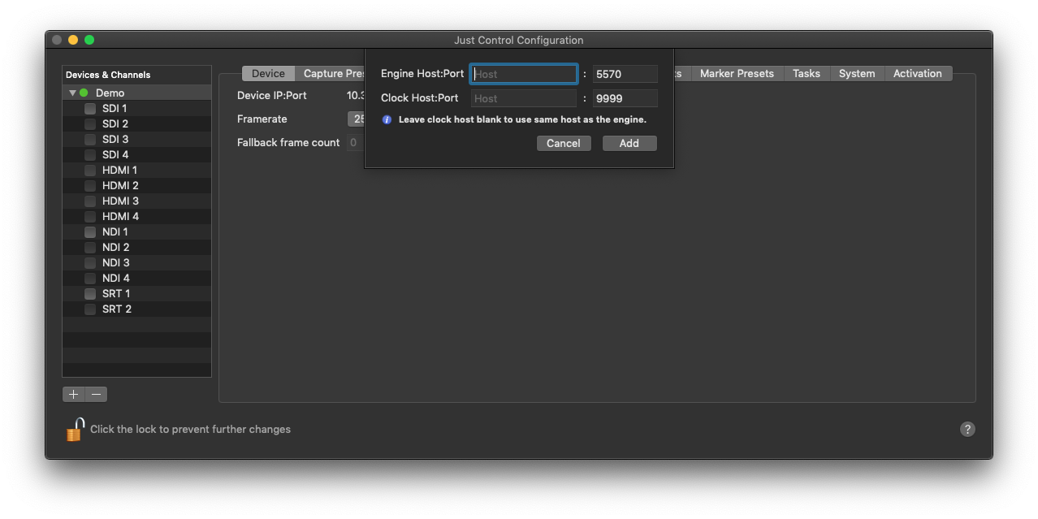
Task: Switch to the Tasks tab
Action: point(807,73)
